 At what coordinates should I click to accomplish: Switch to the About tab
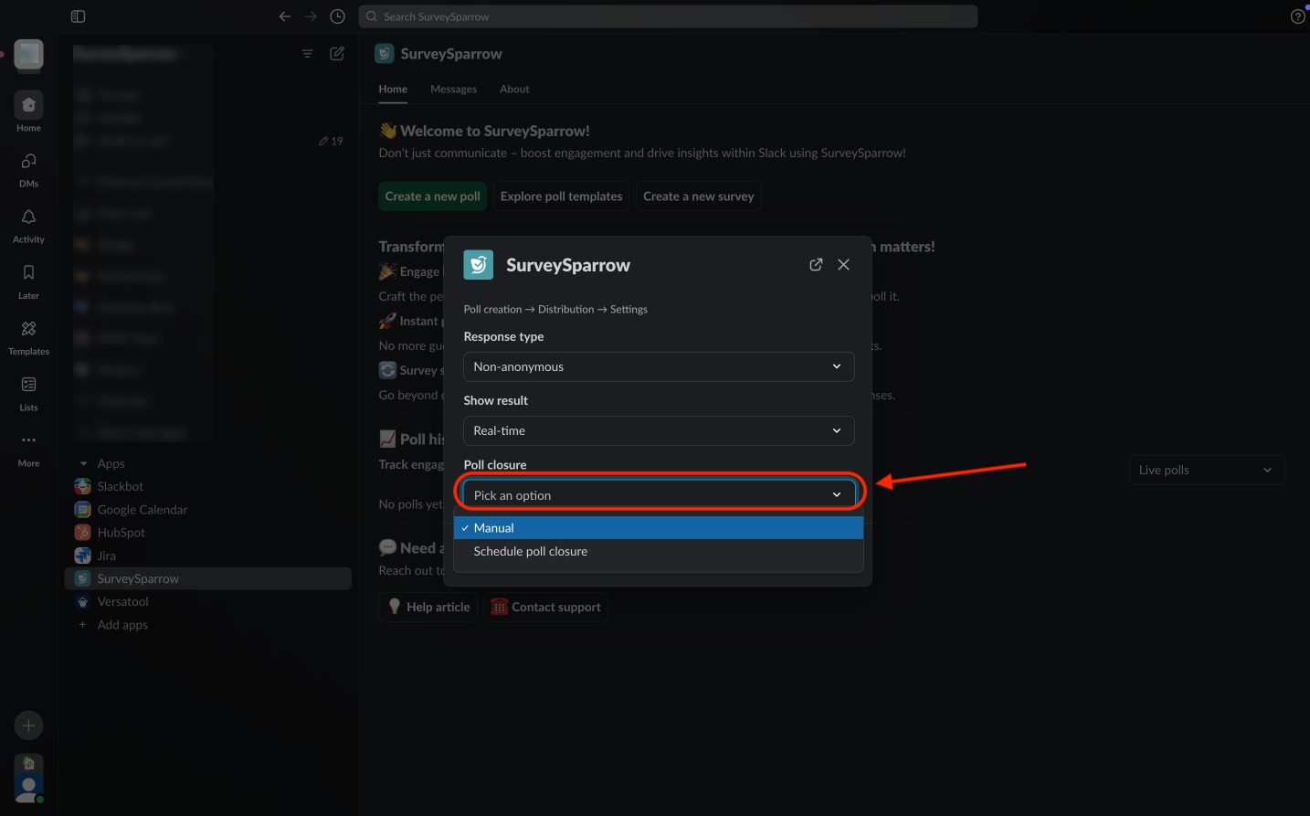(x=514, y=89)
